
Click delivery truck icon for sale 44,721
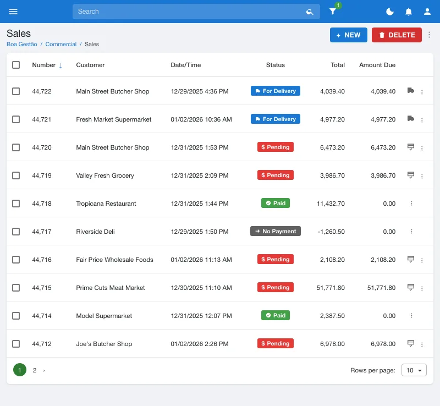tap(410, 118)
